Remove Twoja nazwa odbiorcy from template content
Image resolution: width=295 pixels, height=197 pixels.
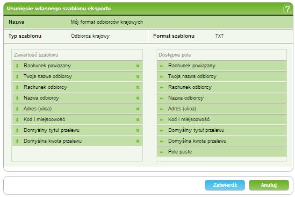click(x=138, y=76)
